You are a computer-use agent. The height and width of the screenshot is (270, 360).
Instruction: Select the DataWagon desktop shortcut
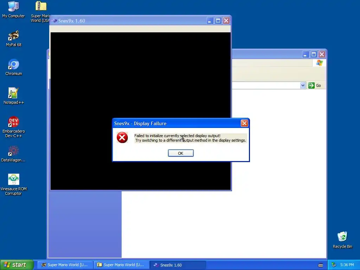13,154
